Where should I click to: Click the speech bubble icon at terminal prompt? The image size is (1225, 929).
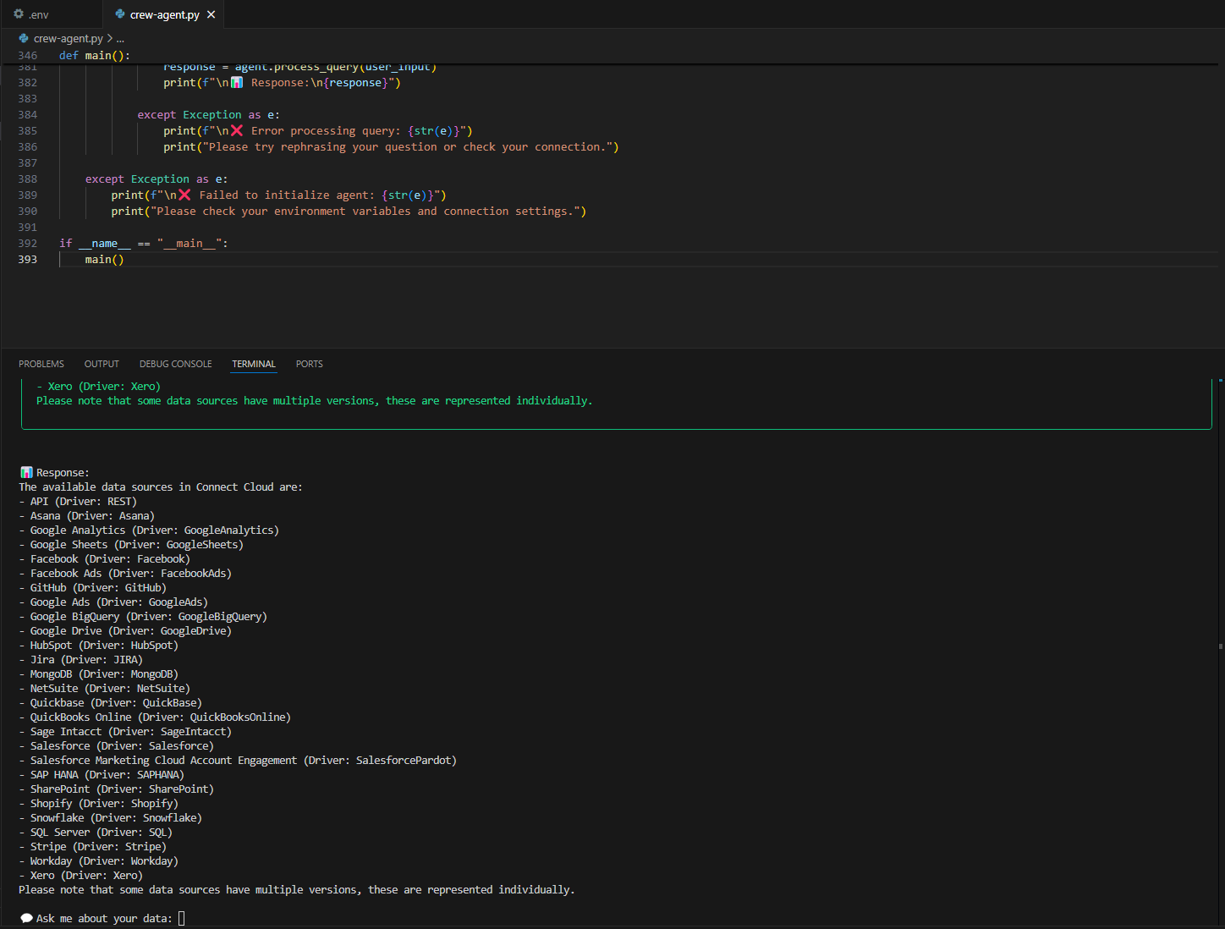[x=26, y=918]
